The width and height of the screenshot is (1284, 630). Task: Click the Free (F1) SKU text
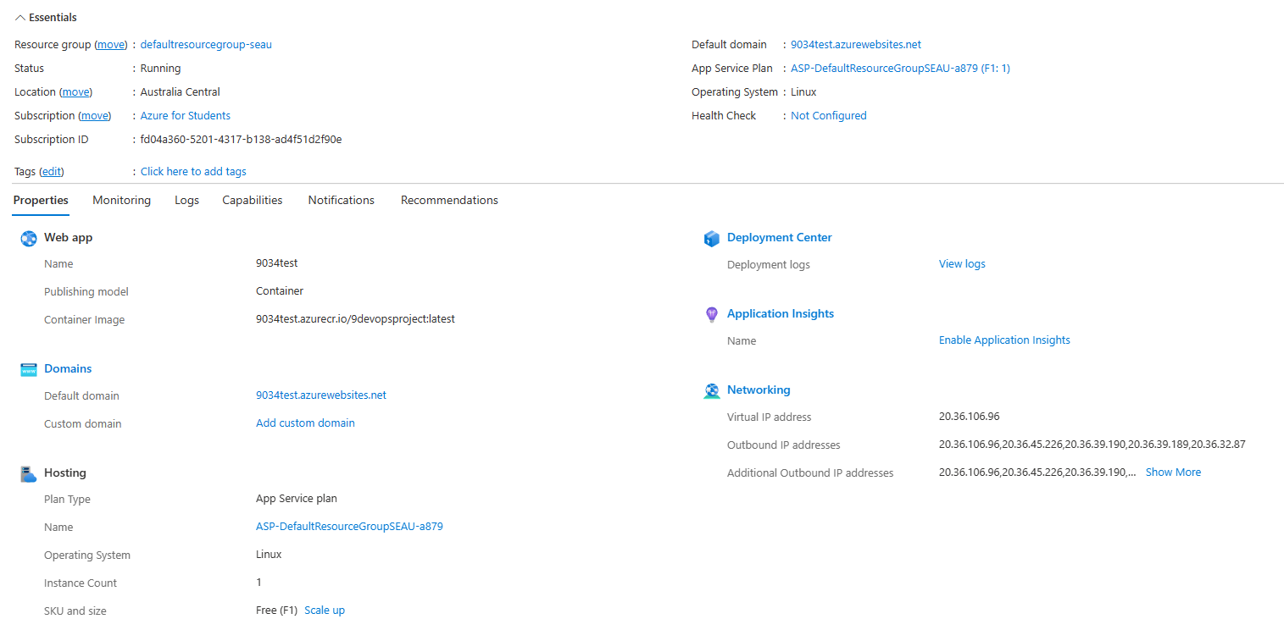276,611
